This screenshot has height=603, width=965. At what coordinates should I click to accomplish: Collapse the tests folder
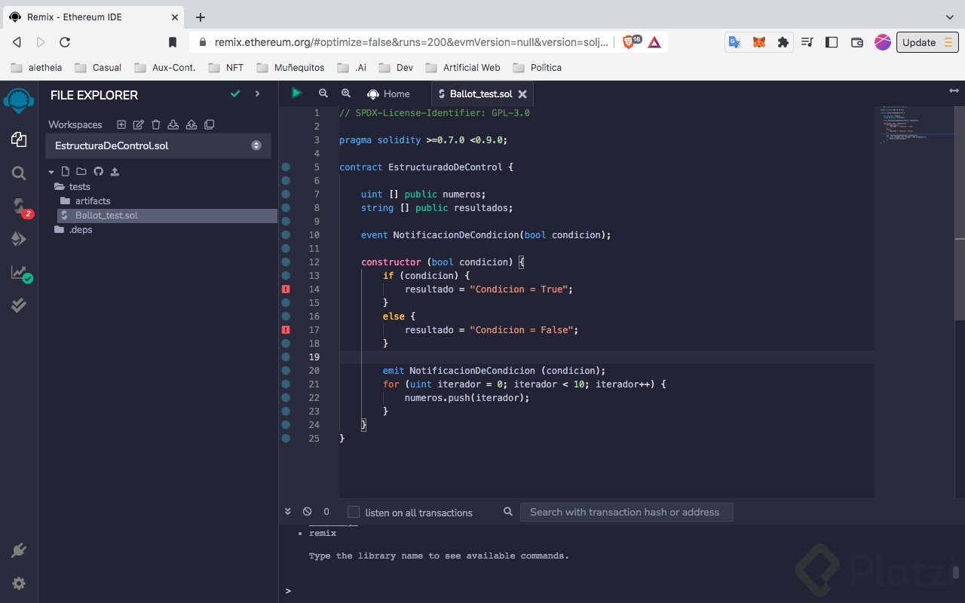pos(73,186)
